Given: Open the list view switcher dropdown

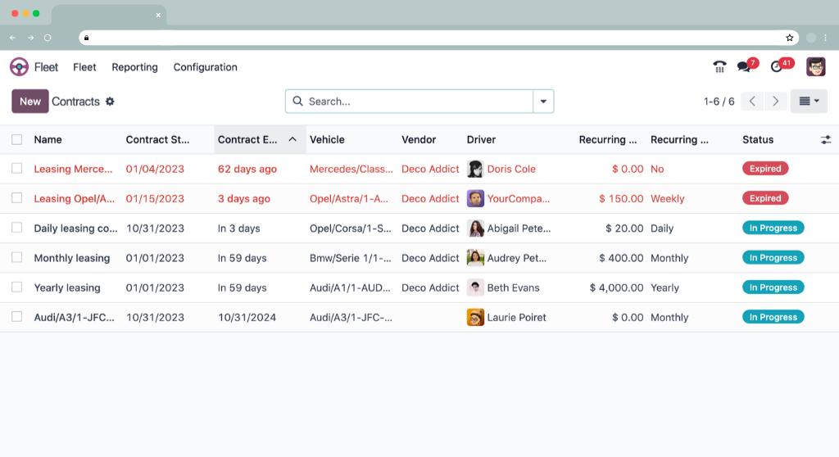Looking at the screenshot, I should [x=809, y=102].
